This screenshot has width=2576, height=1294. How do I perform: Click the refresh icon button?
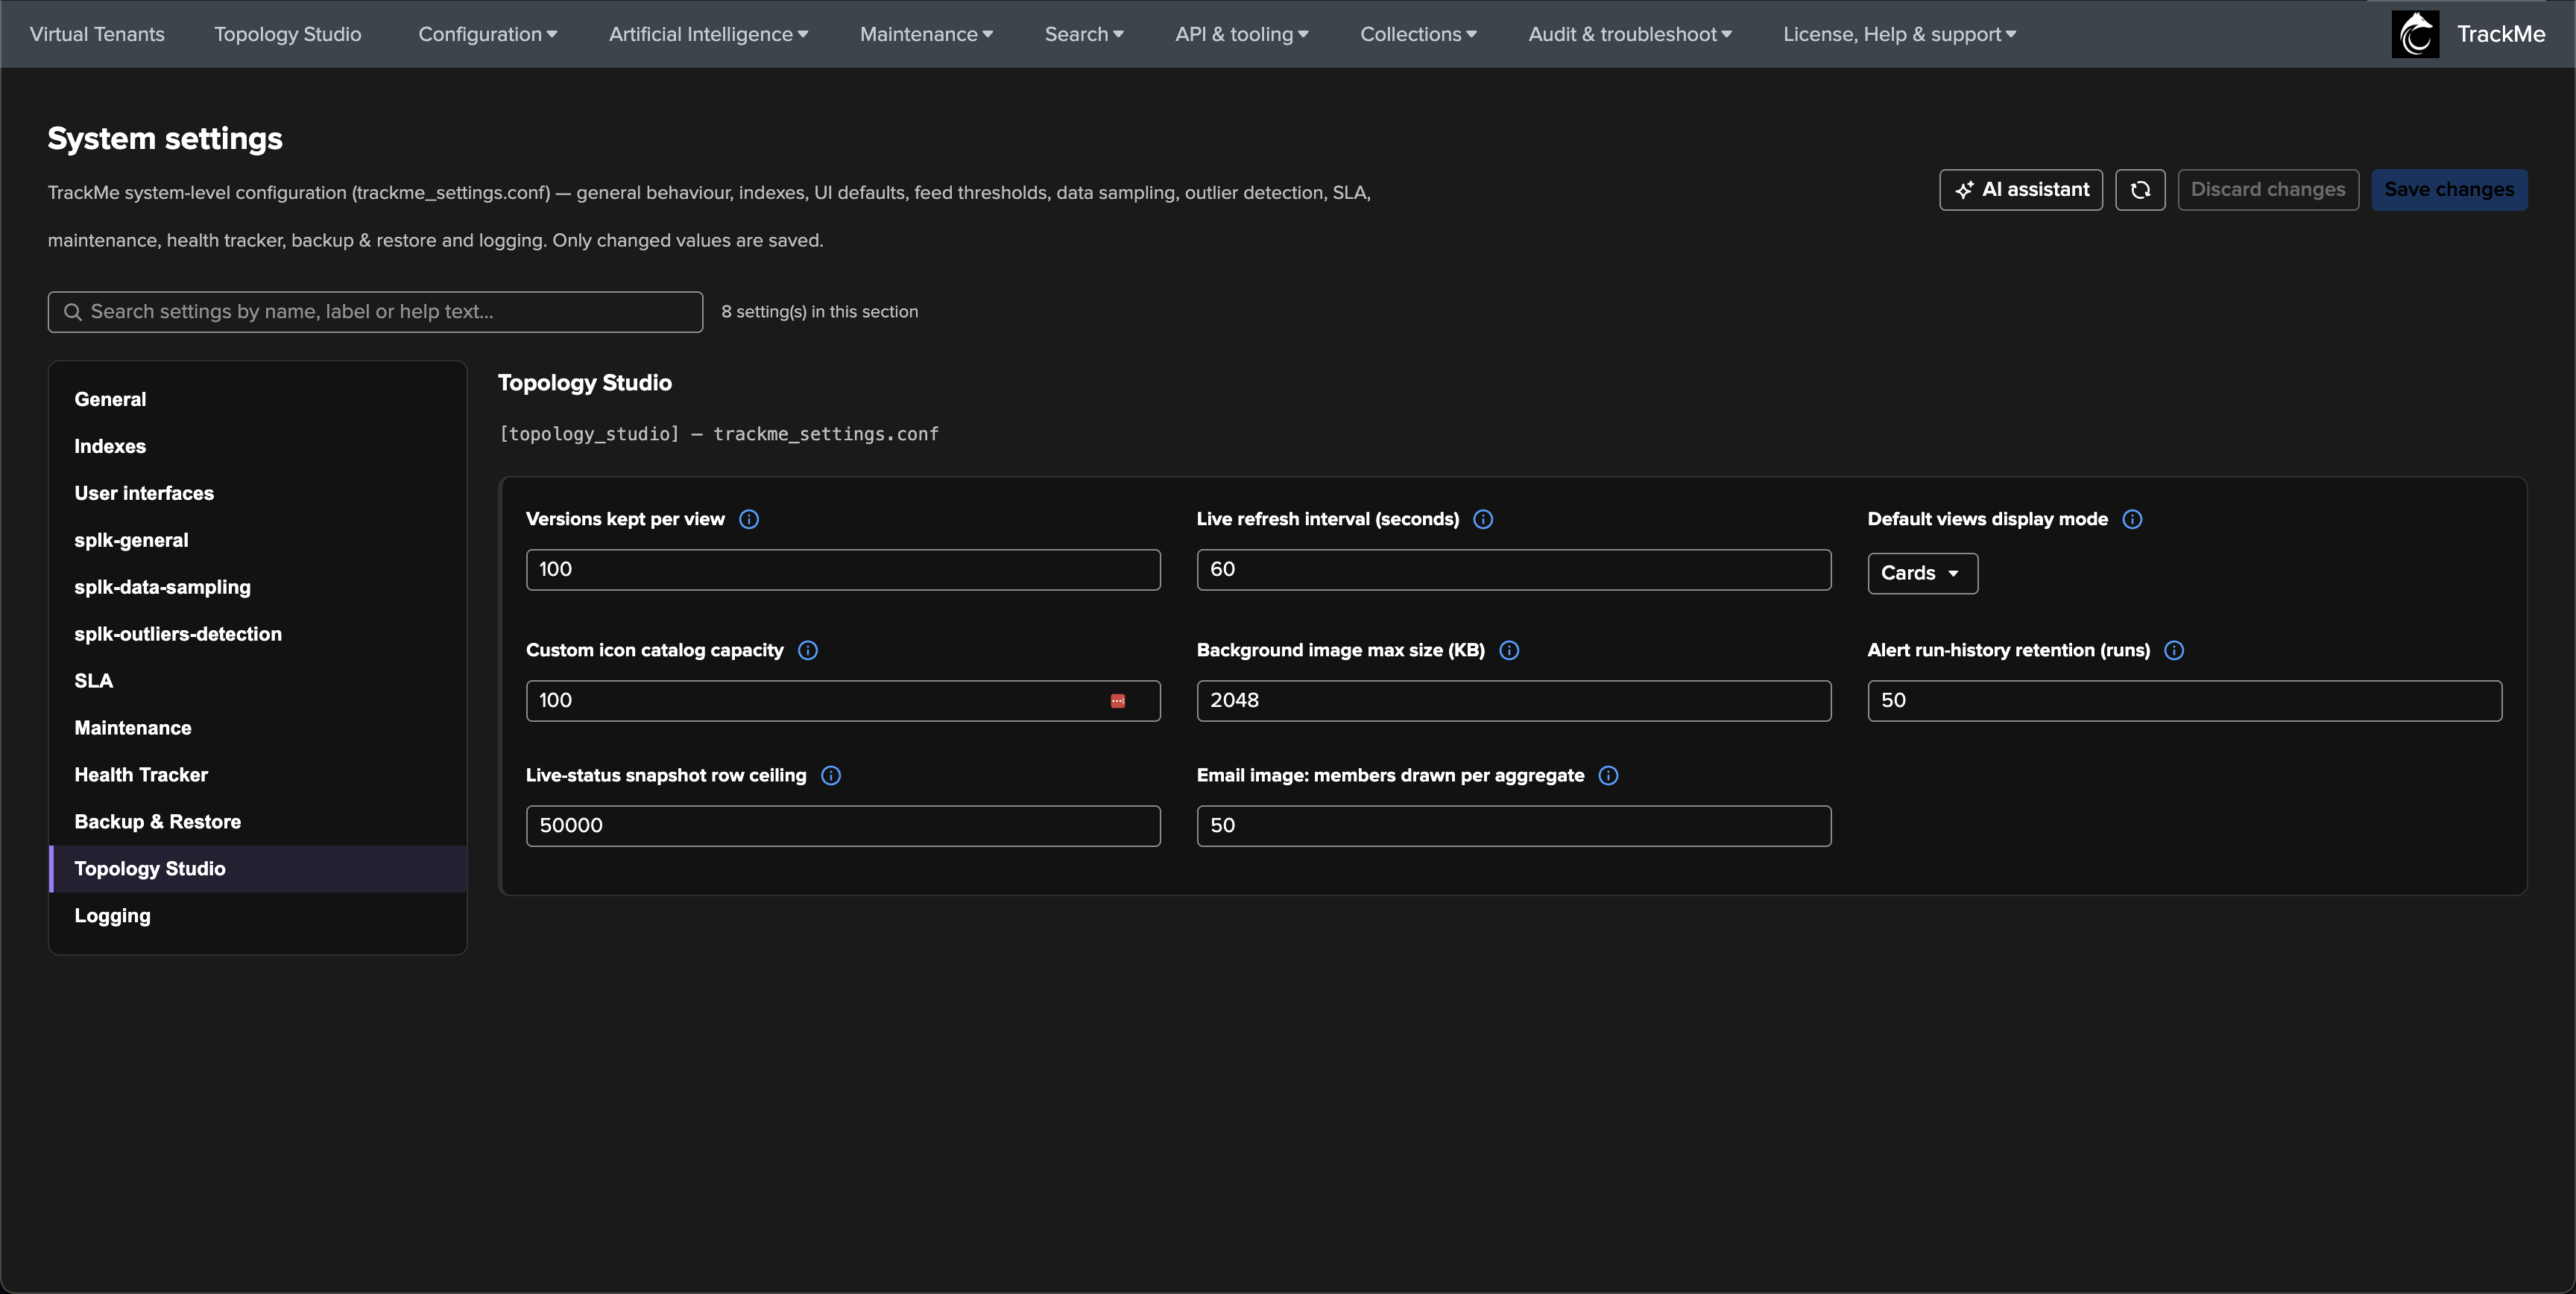(x=2140, y=190)
